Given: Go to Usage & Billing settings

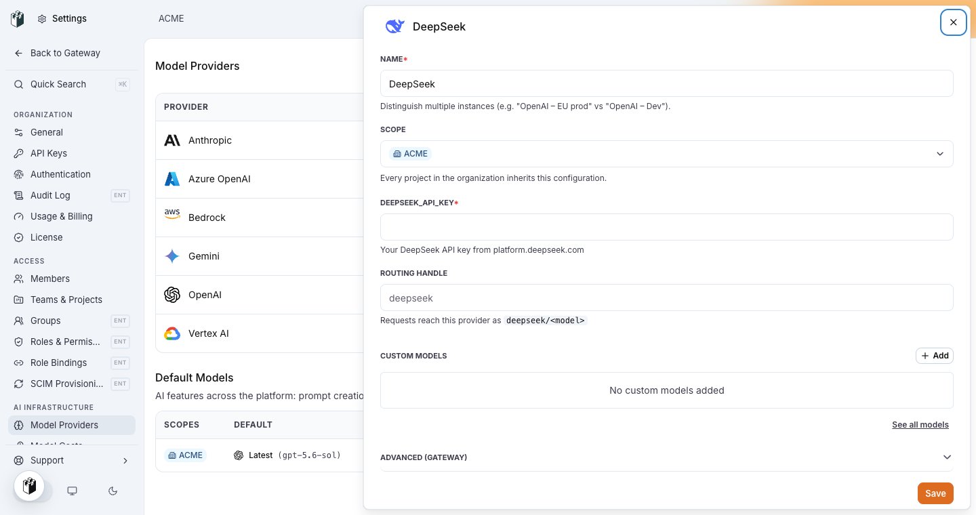Looking at the screenshot, I should pyautogui.click(x=72, y=216).
